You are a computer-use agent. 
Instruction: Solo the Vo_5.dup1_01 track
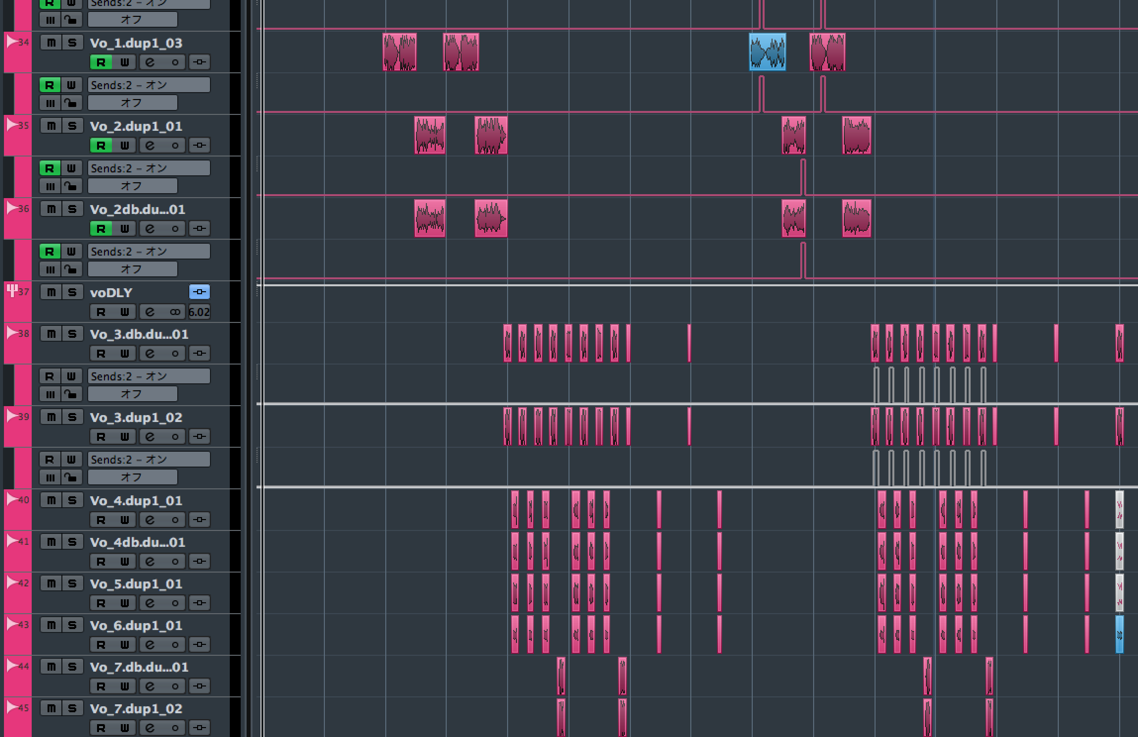72,583
